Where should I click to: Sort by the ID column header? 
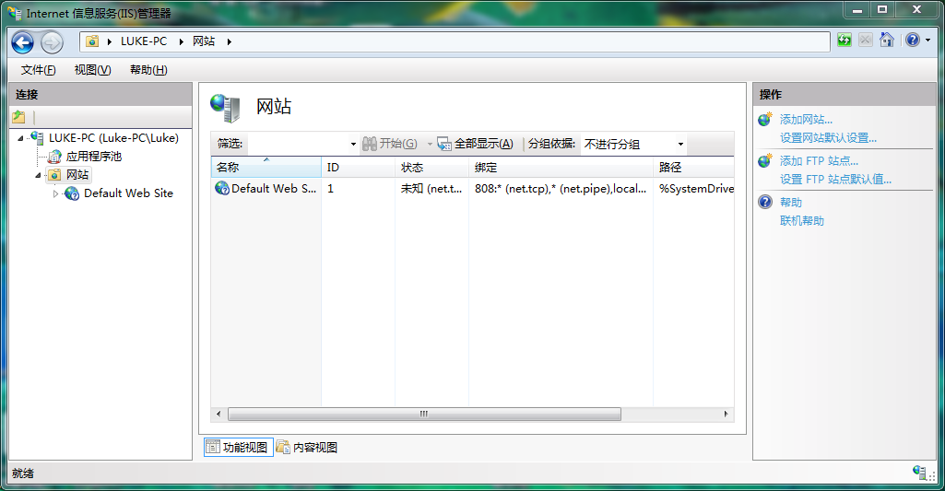358,167
